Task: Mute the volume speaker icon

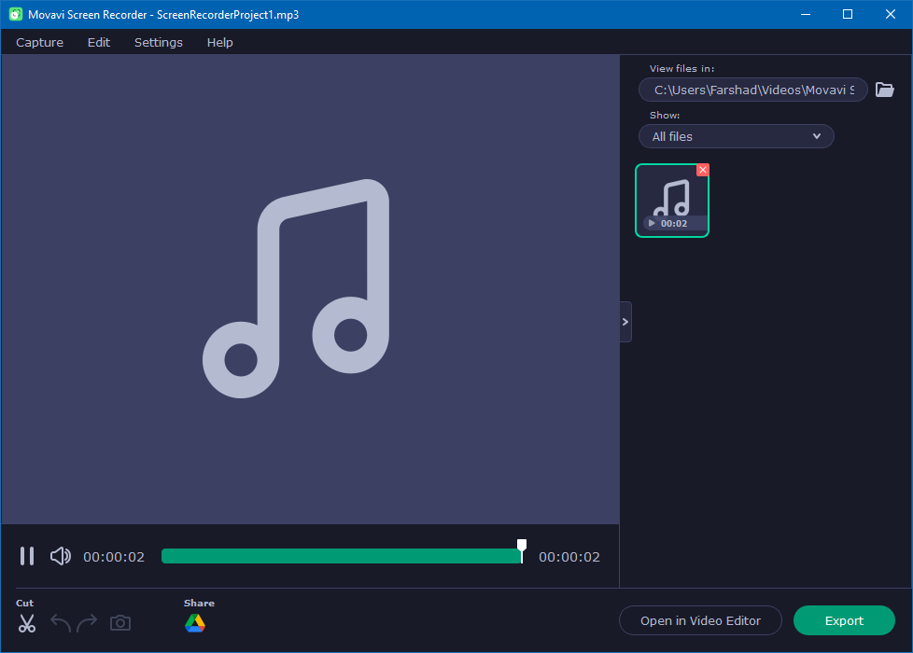Action: pyautogui.click(x=61, y=556)
